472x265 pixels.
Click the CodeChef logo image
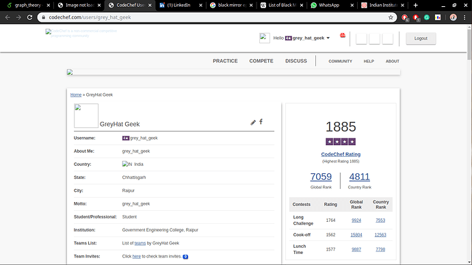(81, 33)
